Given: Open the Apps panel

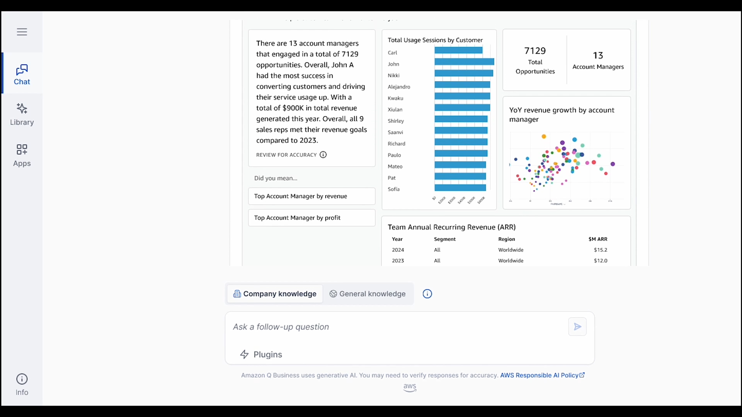Looking at the screenshot, I should pyautogui.click(x=21, y=155).
